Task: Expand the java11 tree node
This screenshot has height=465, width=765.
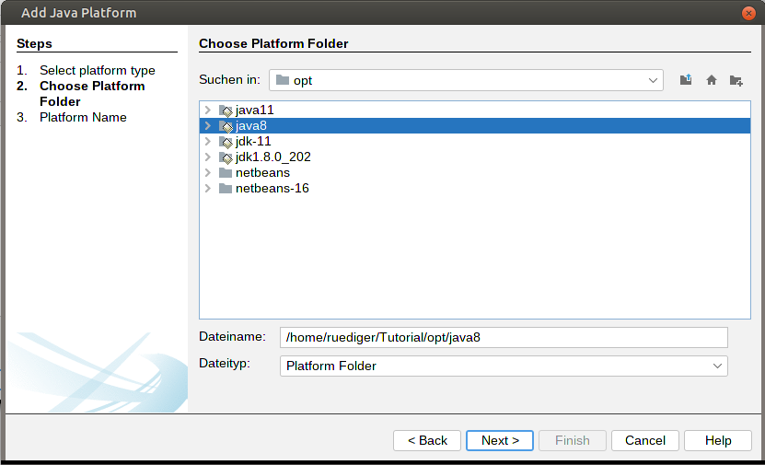Action: [x=207, y=110]
